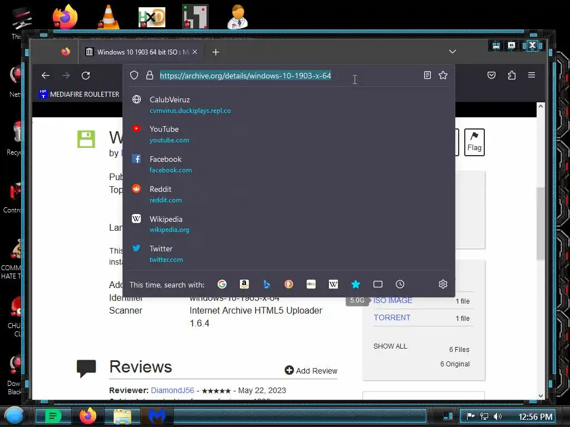Open reviewer DiamondJ56 profile
This screenshot has height=427, width=570.
coord(173,390)
